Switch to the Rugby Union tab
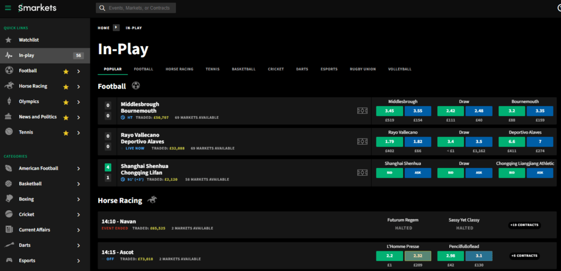Screen dimensions: 561x271 pos(363,69)
